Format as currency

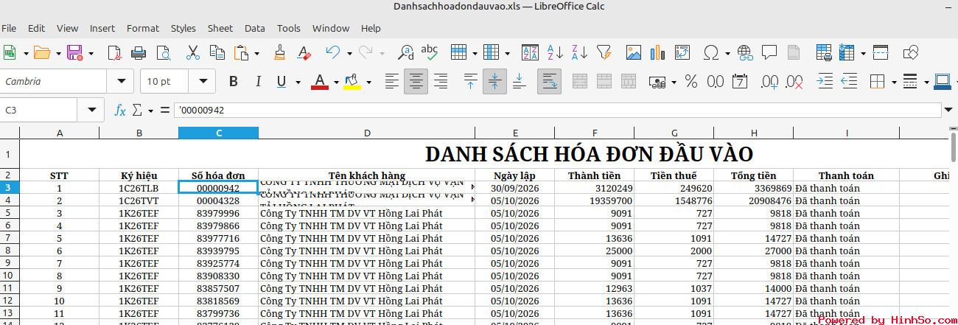[x=657, y=81]
